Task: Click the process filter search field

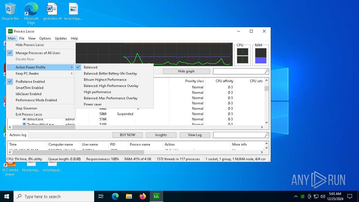Action: coord(239,71)
